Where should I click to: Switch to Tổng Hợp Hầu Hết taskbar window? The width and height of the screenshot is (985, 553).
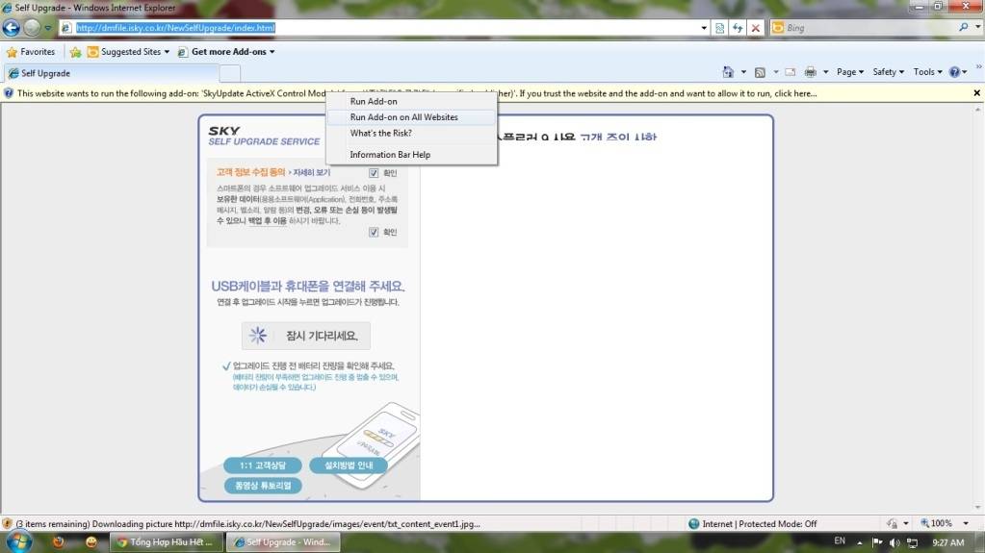167,541
